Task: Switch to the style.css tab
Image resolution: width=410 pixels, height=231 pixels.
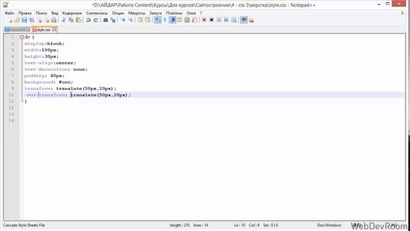Action: click(x=44, y=30)
